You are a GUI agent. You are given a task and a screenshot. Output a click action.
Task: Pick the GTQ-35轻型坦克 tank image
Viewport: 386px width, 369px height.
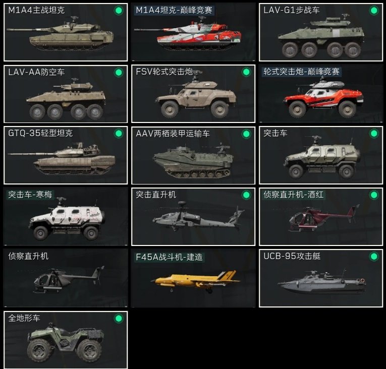pos(62,158)
